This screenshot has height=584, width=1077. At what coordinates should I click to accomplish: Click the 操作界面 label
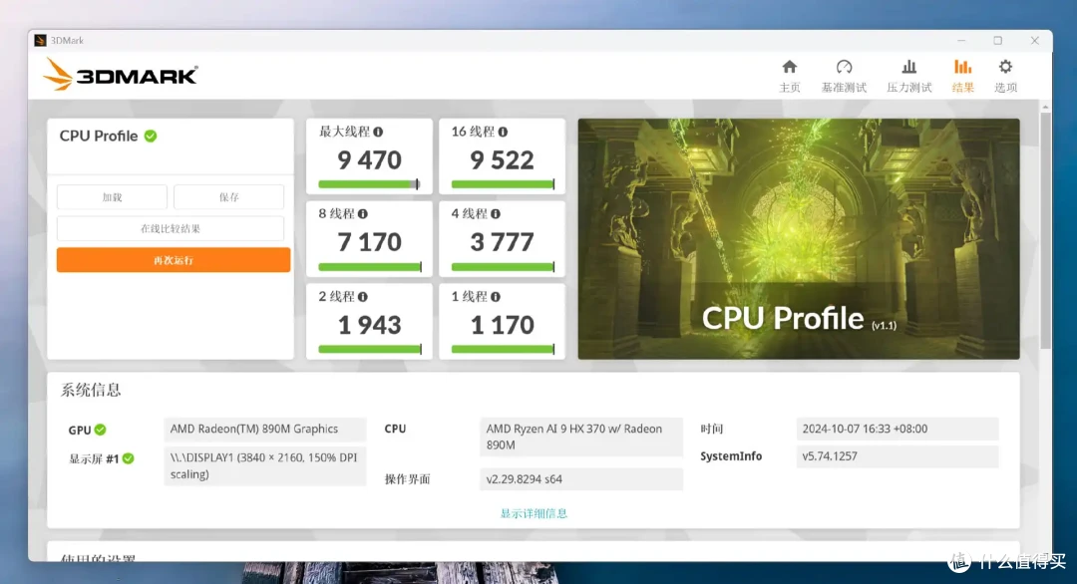[407, 479]
